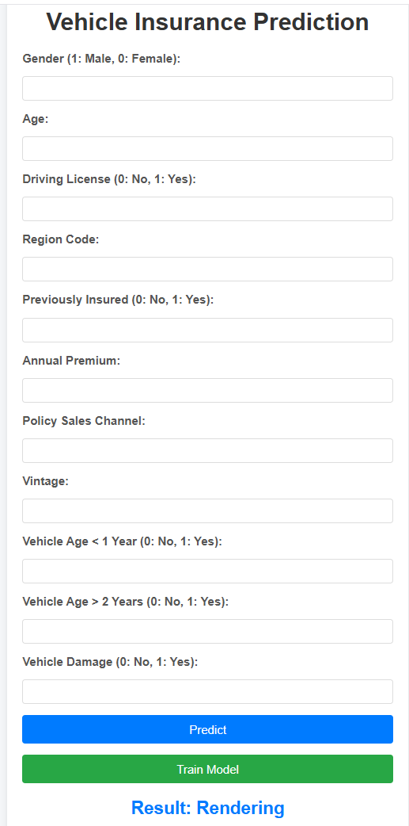Click the green Train Model button

point(207,769)
